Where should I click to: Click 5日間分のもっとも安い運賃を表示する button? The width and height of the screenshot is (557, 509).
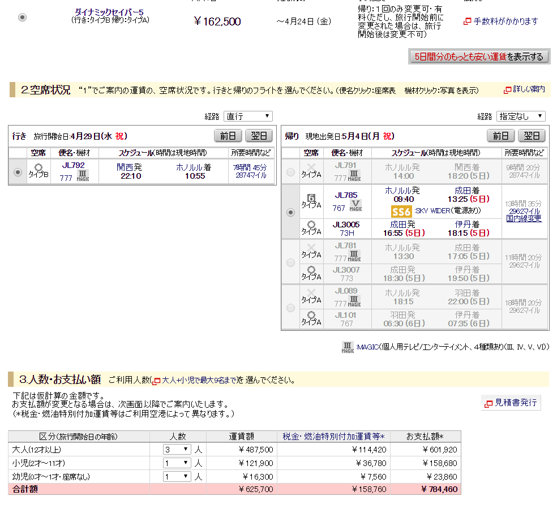pyautogui.click(x=479, y=57)
